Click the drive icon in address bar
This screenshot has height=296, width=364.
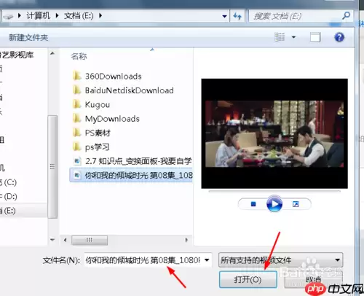[x=9, y=17]
